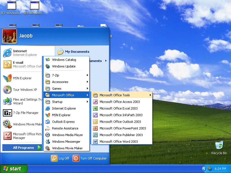Click the Word 2003 W icon
Screen dimensions: 231x173
(x=95, y=142)
